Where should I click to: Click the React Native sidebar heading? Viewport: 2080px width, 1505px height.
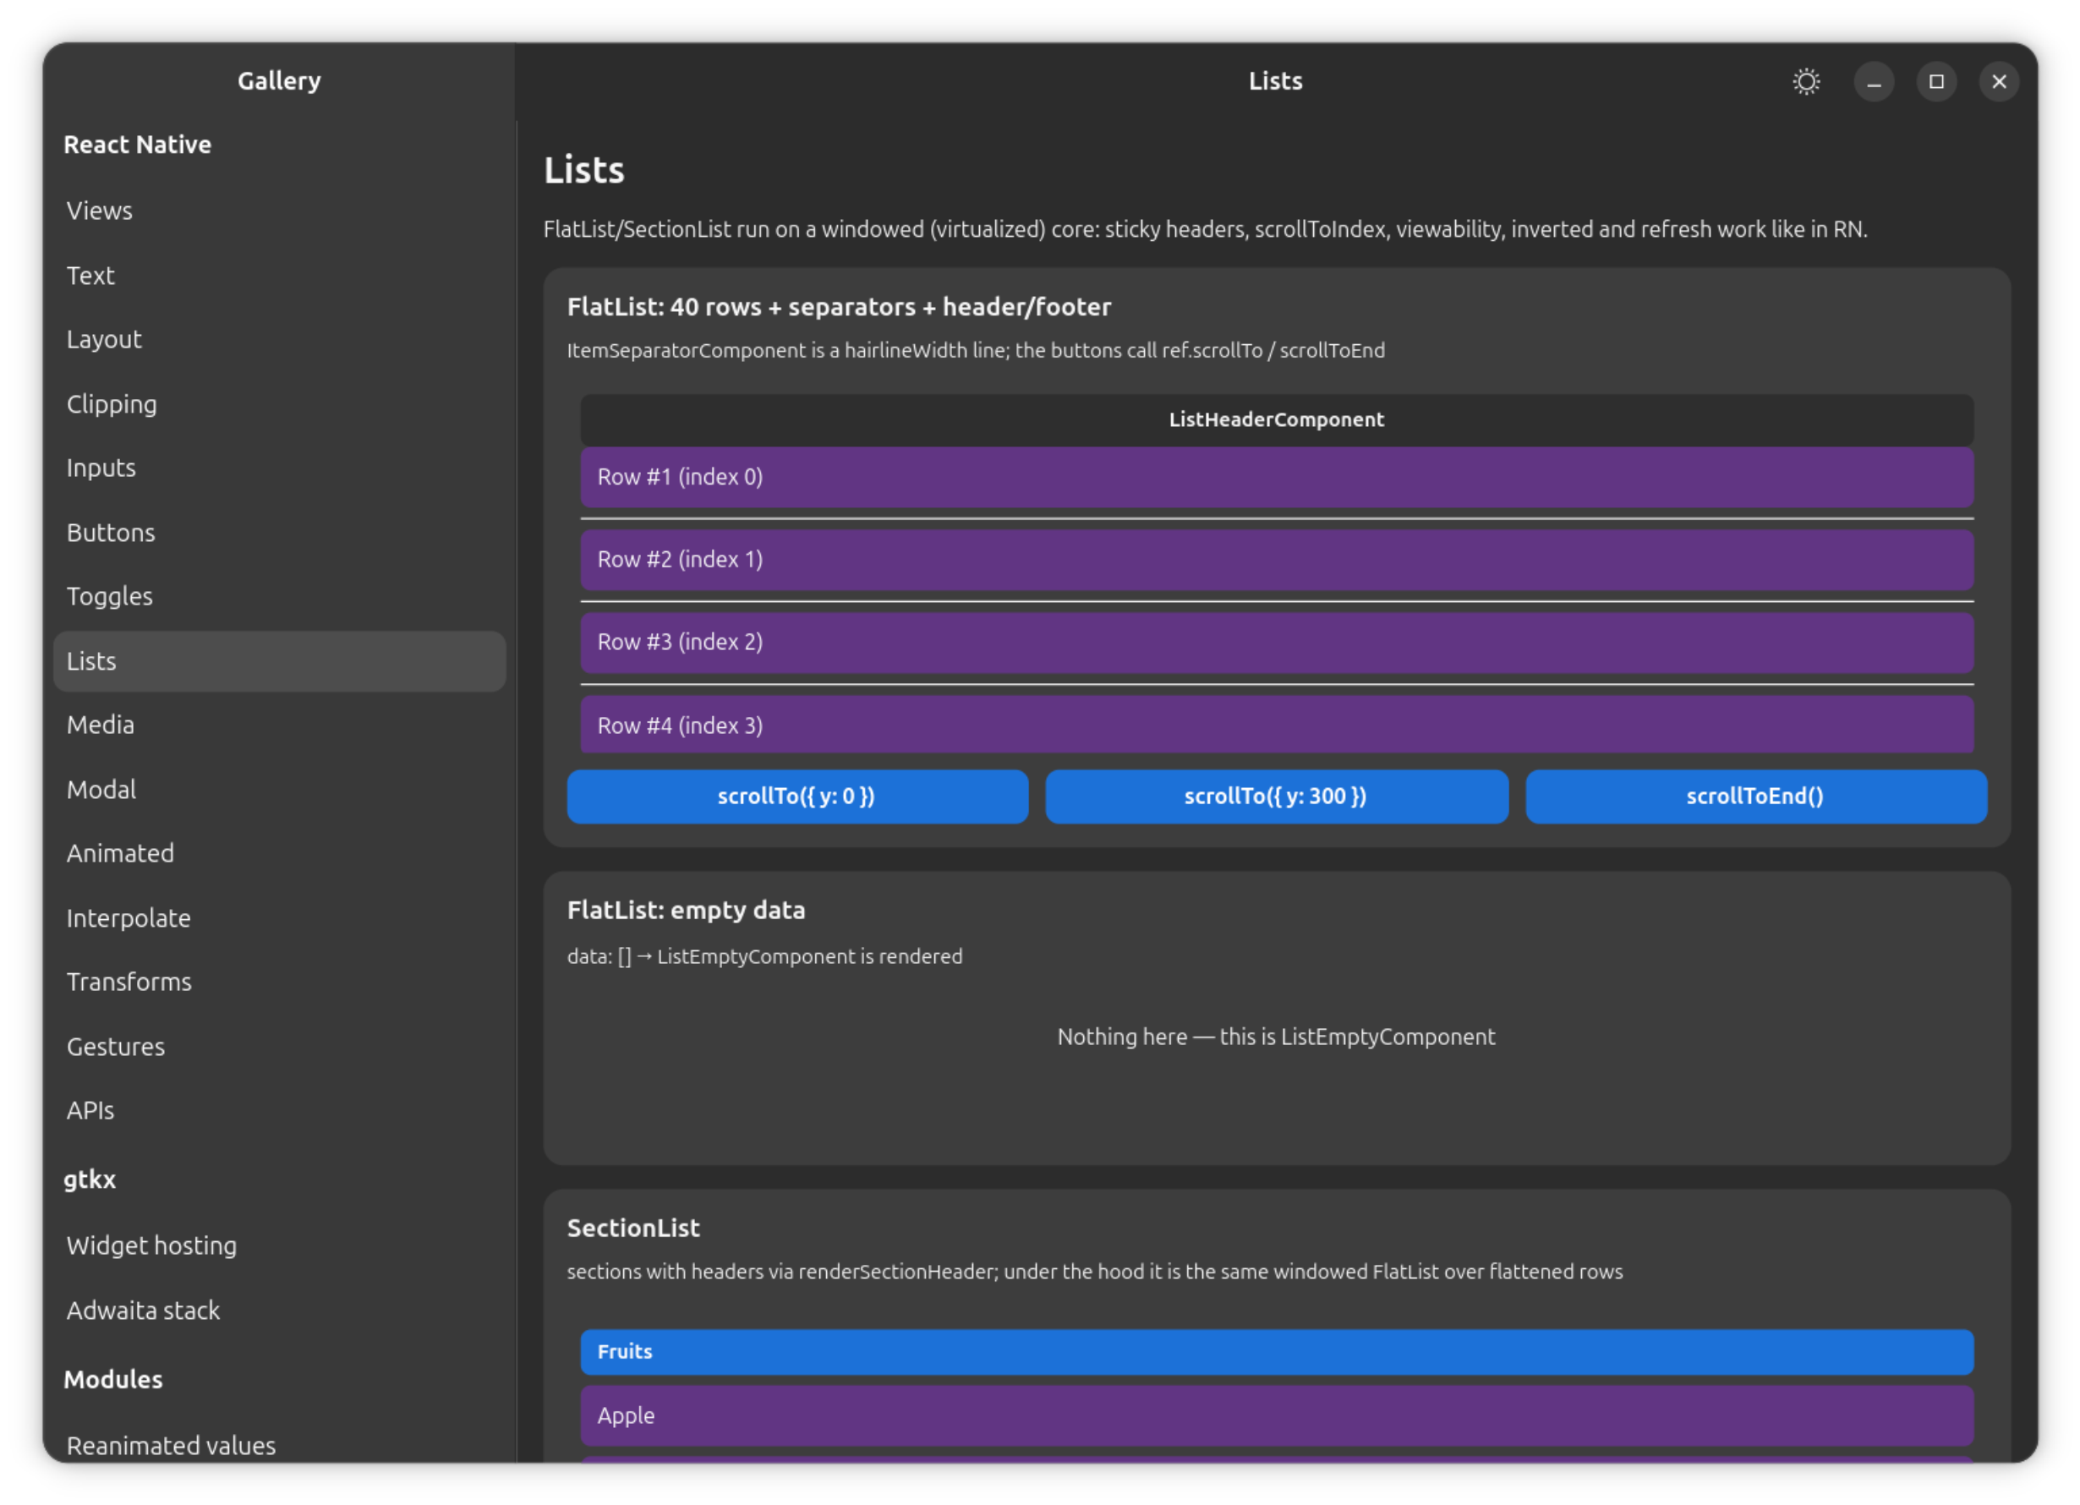pyautogui.click(x=138, y=145)
